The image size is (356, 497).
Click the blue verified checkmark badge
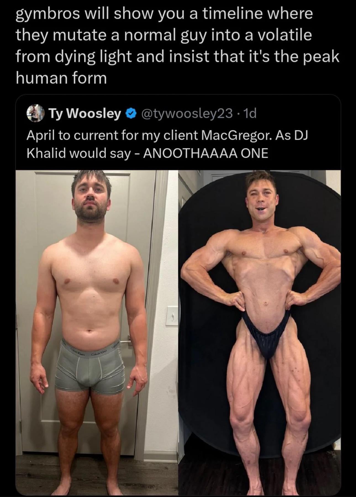(131, 113)
